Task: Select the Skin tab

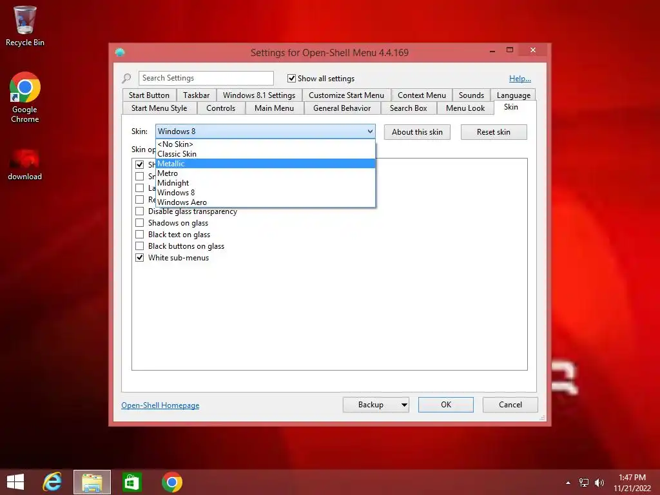Action: (511, 107)
